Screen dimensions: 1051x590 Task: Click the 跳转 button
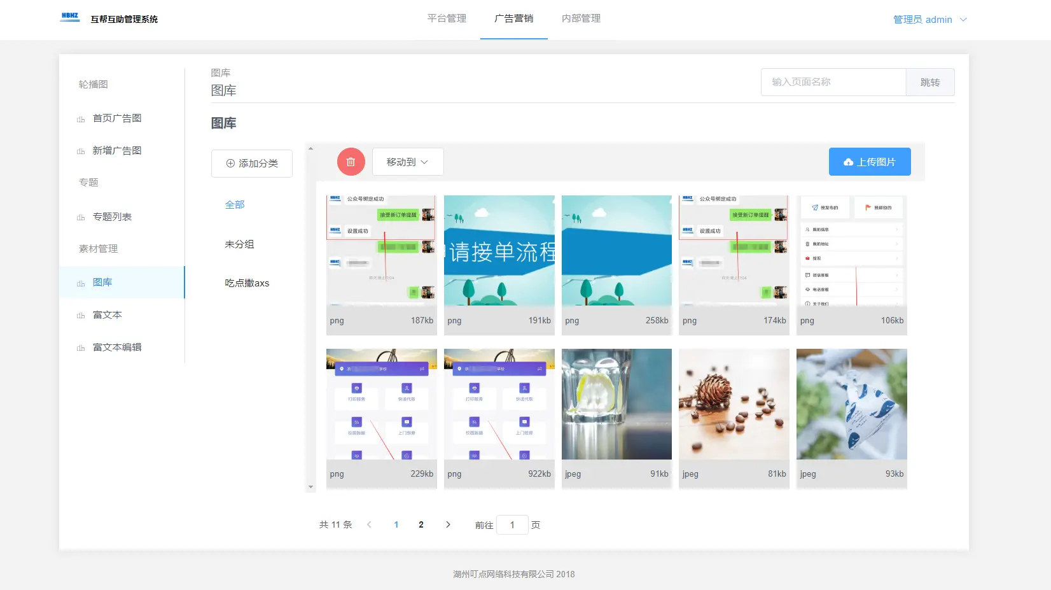pos(929,82)
